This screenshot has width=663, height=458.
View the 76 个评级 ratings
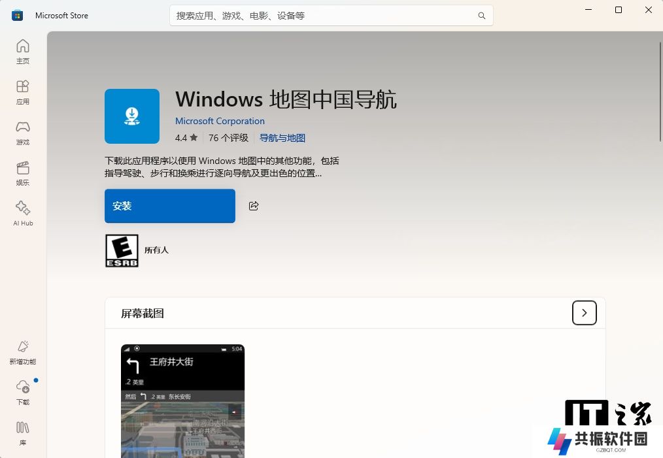(228, 138)
